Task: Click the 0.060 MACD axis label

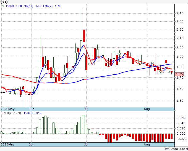Action: (181, 118)
